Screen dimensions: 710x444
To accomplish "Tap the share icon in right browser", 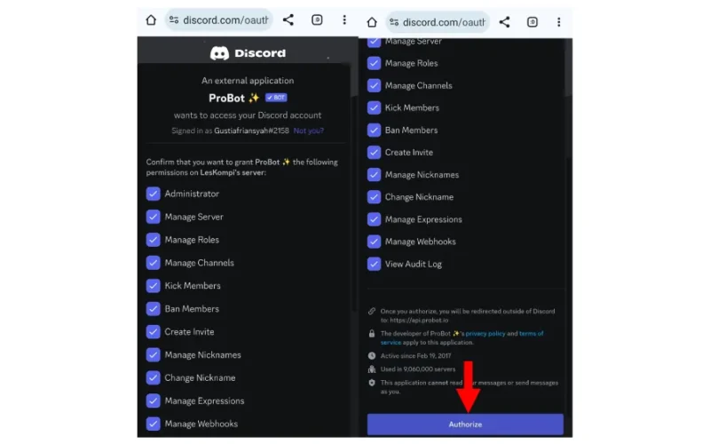I will pyautogui.click(x=504, y=22).
